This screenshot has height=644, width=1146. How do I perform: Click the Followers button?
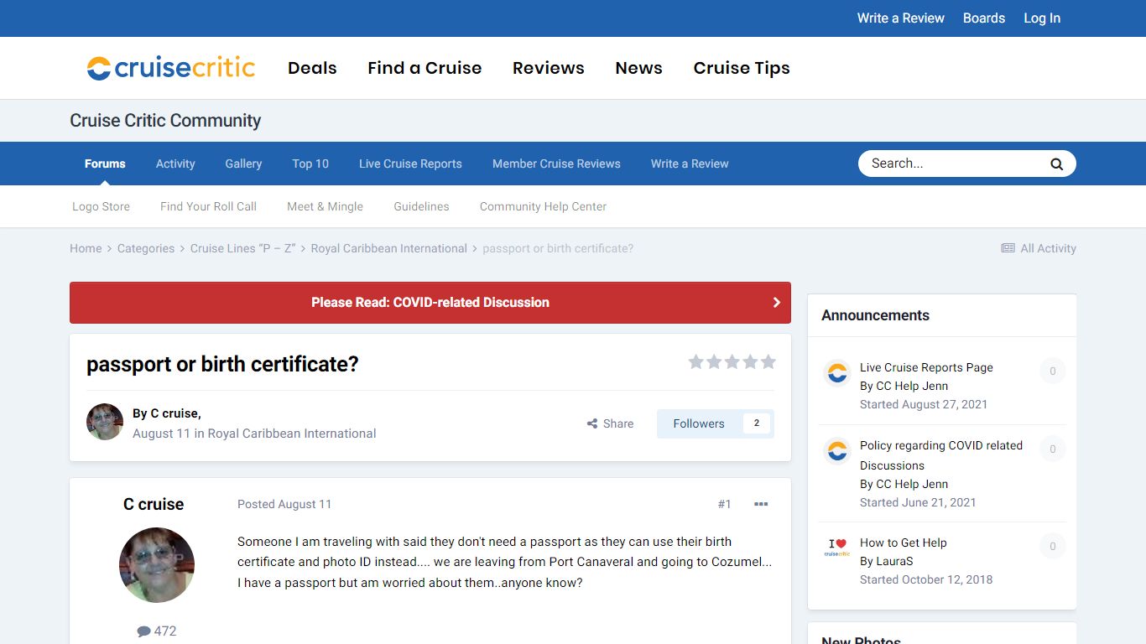pyautogui.click(x=698, y=423)
